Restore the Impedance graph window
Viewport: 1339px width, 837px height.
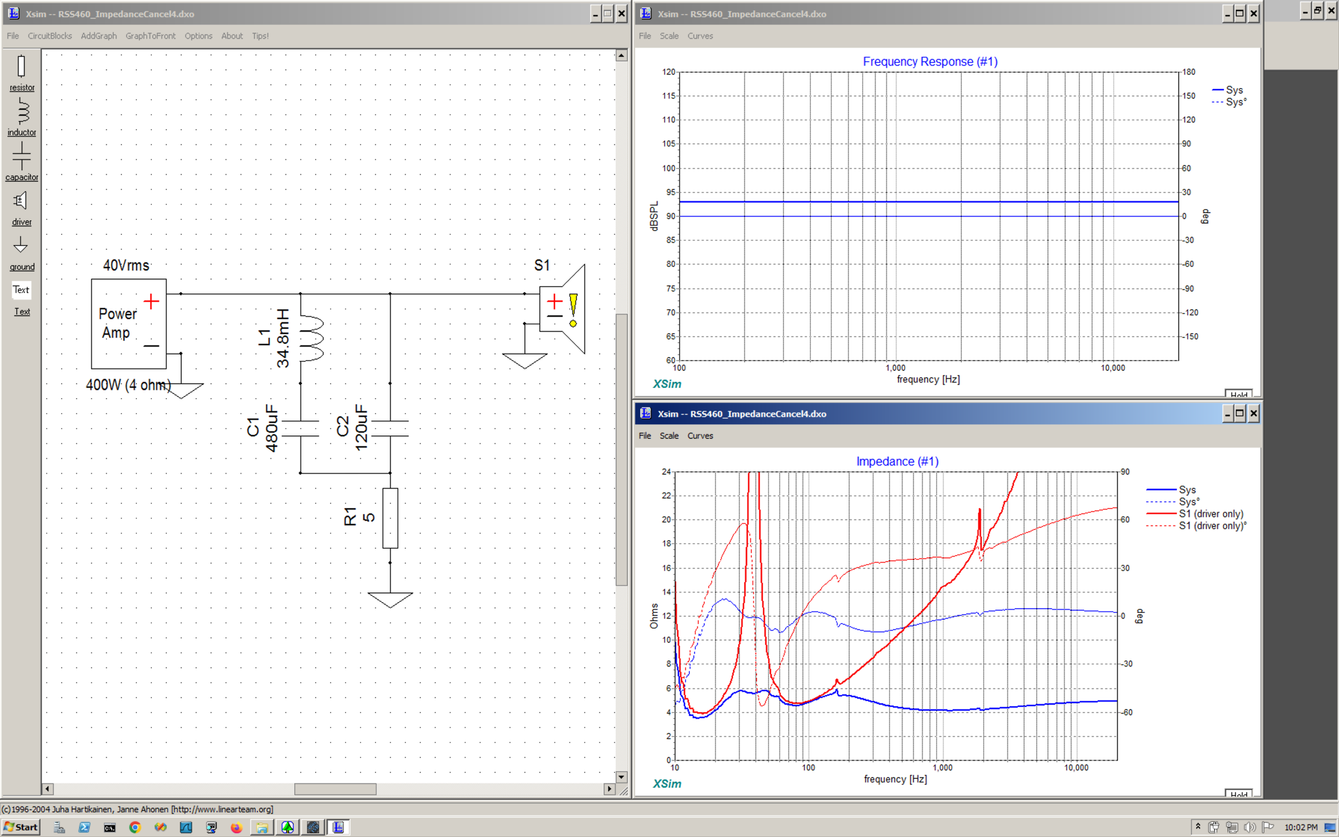point(1240,413)
